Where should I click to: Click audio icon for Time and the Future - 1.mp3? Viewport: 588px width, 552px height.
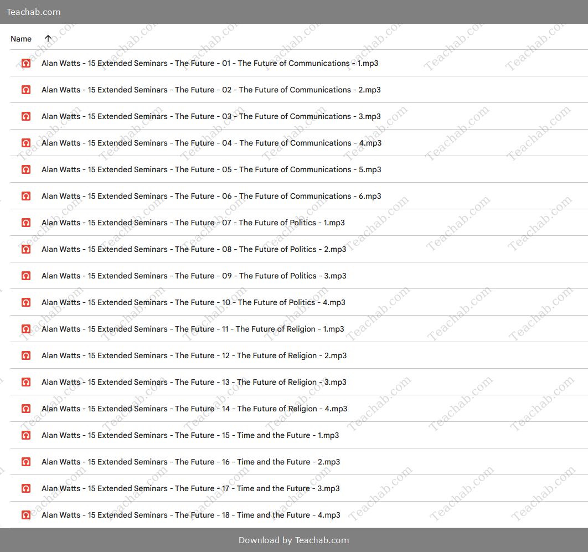click(26, 435)
